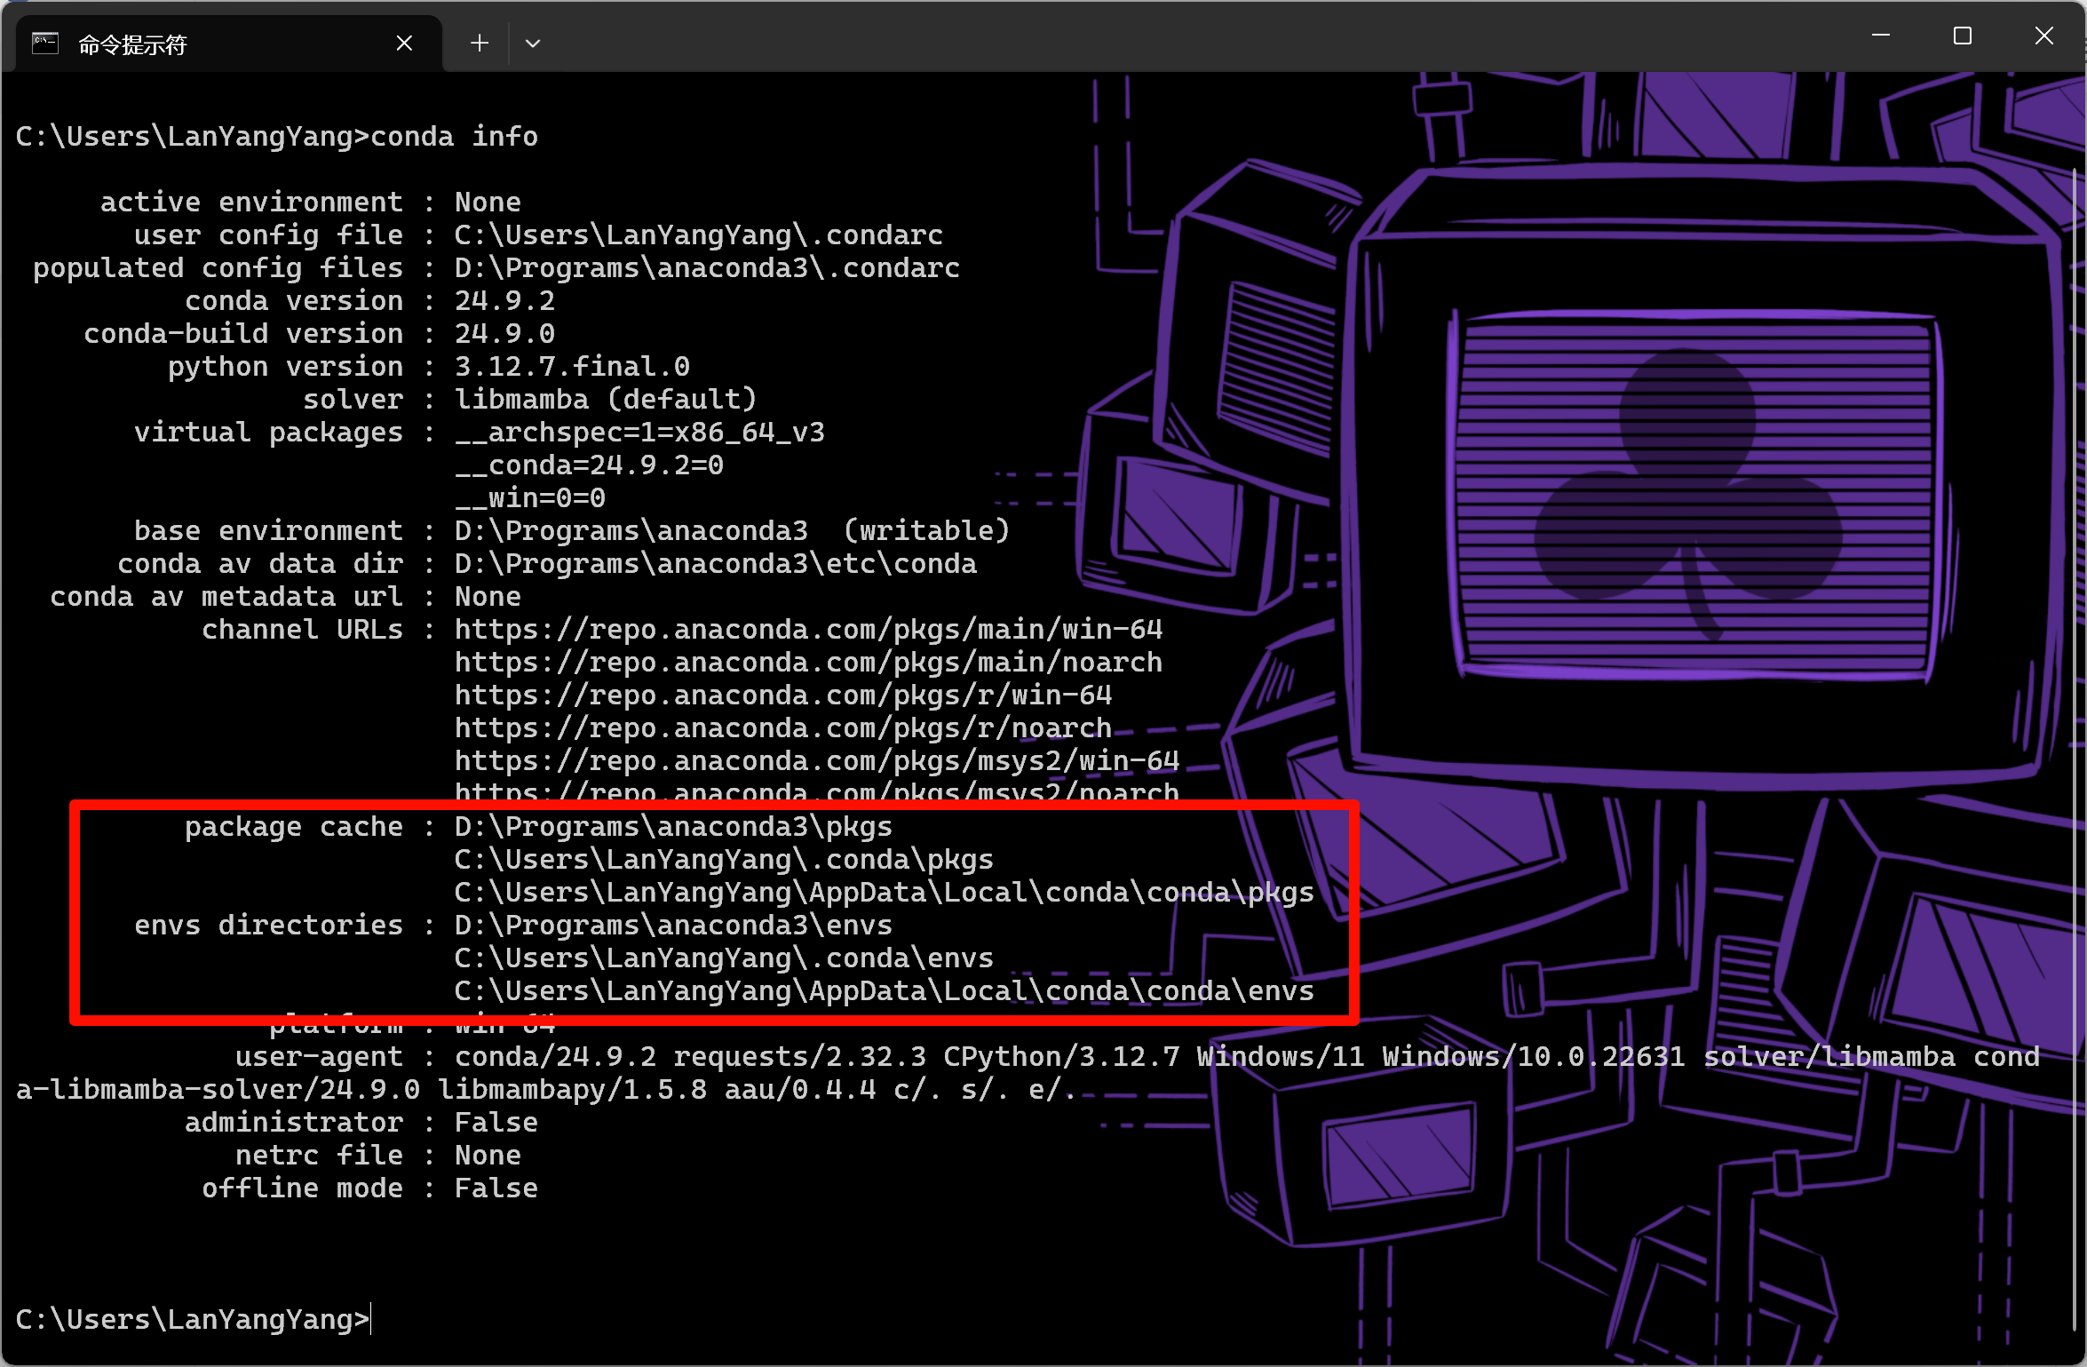Click the 'libmamba (default)' solver value
The image size is (2087, 1367).
606,400
